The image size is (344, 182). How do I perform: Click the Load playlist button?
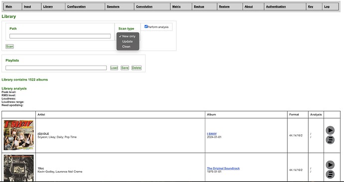coord(114,68)
